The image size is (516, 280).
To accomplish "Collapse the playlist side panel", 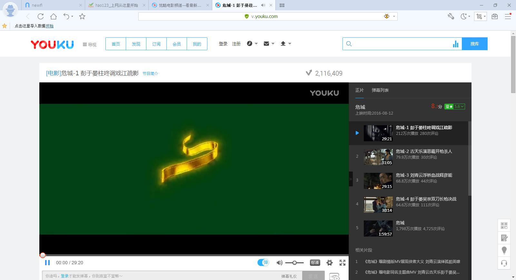I will [351, 179].
